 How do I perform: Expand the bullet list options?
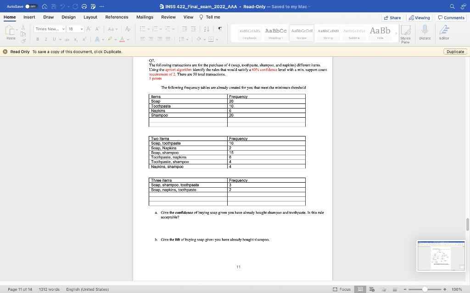(148, 29)
